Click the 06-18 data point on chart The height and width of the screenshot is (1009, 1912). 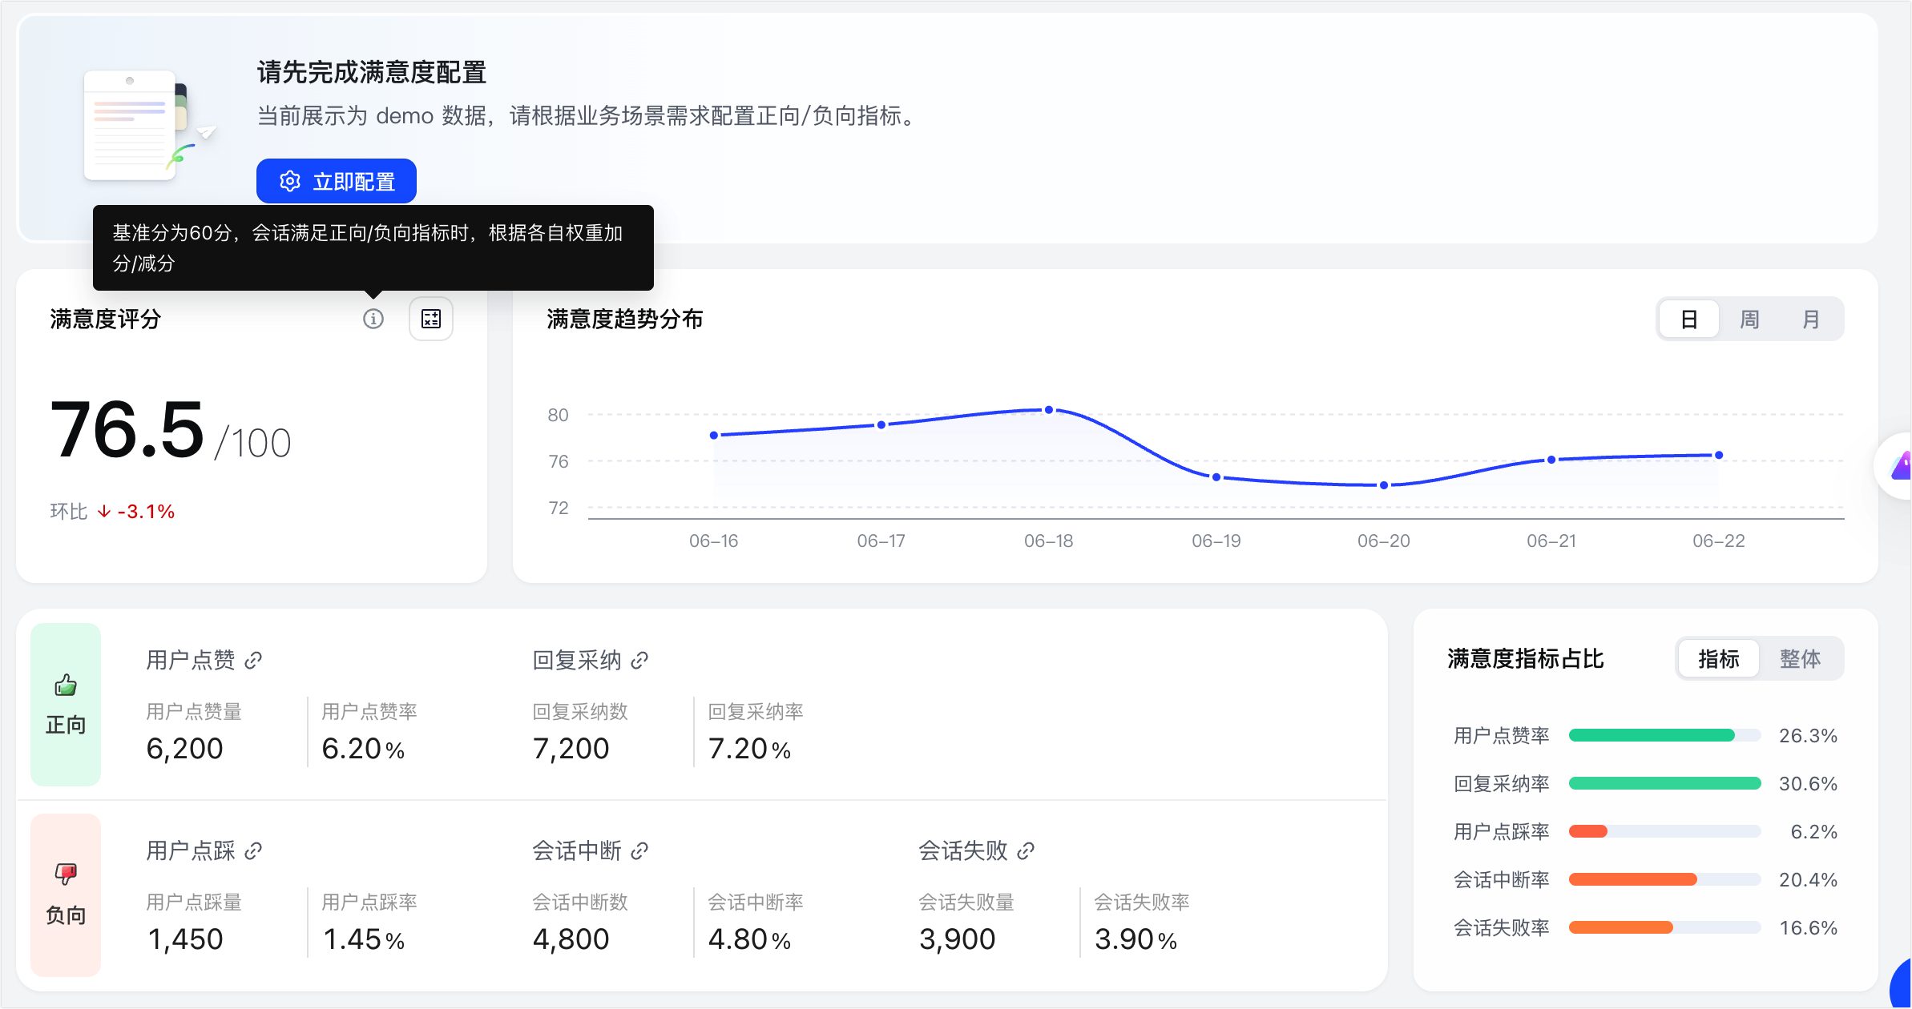point(1049,410)
